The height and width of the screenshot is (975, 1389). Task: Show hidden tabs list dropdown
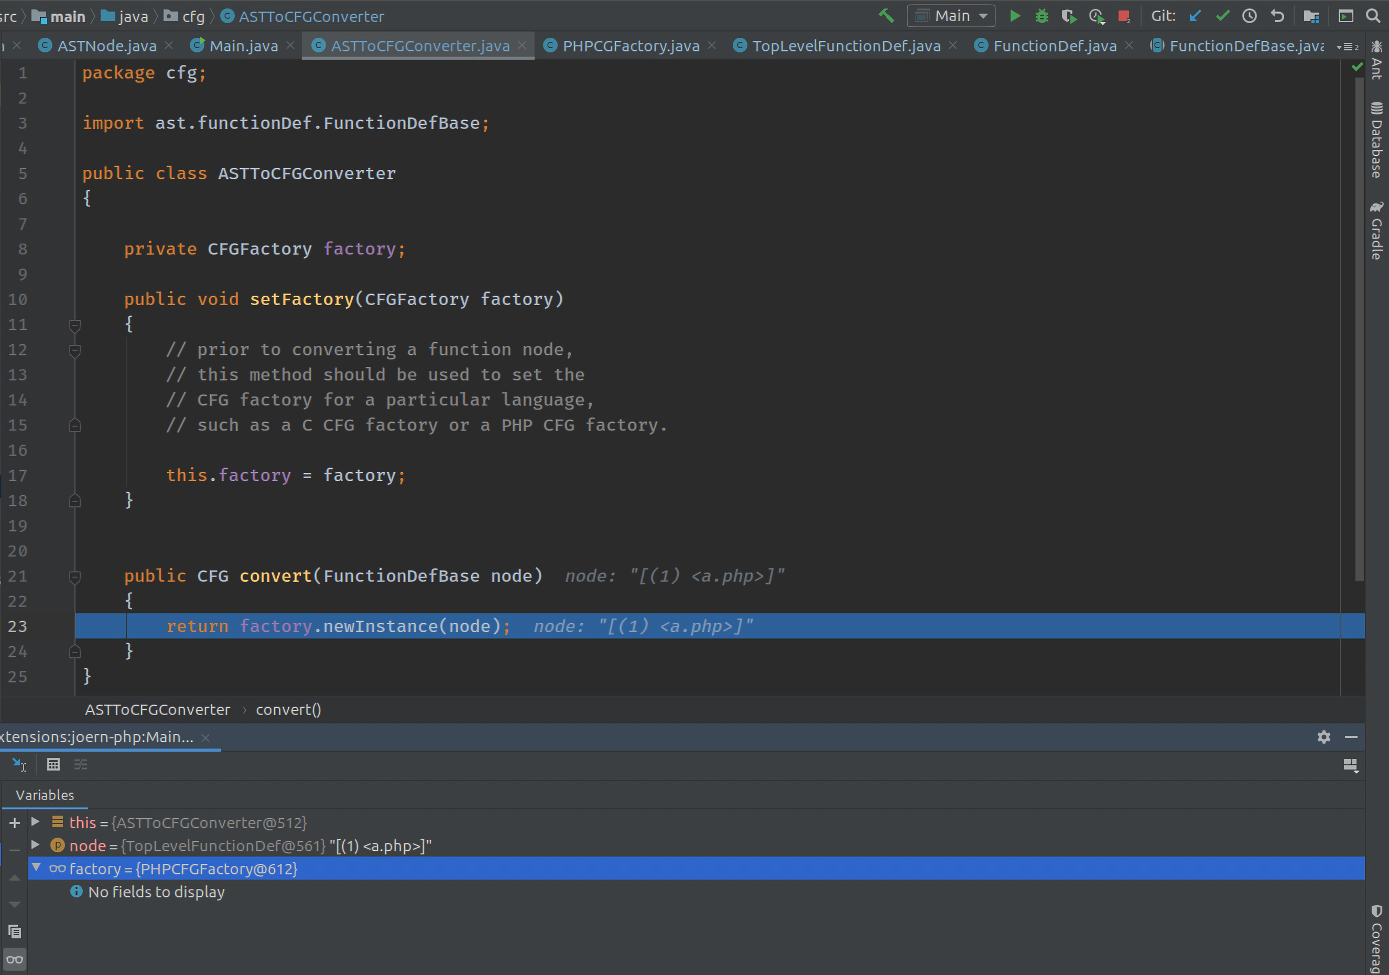[1347, 47]
